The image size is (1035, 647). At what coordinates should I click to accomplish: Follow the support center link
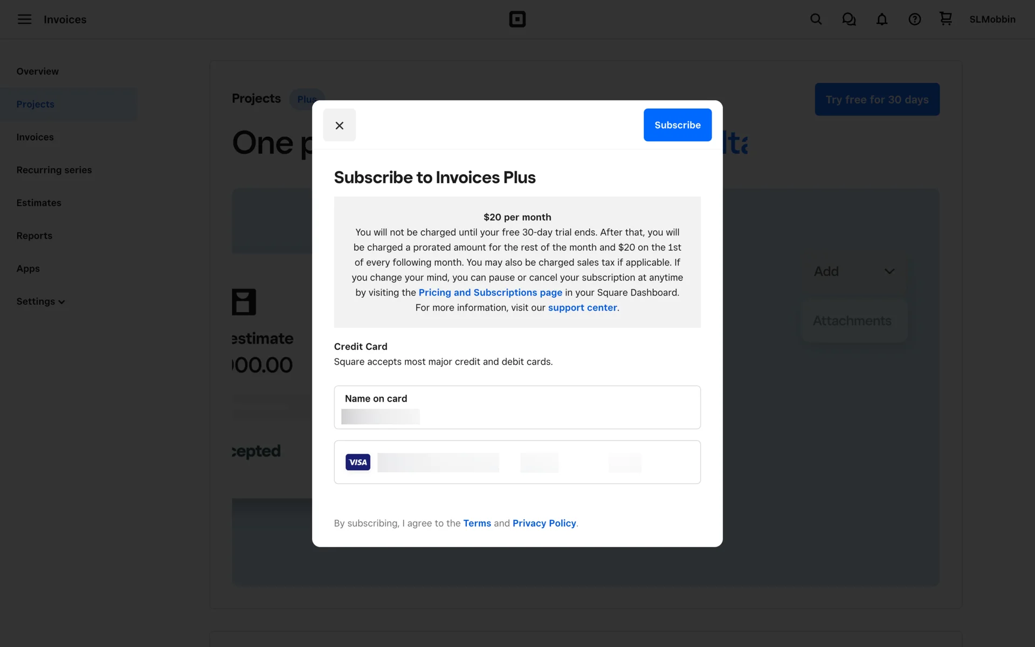point(582,307)
